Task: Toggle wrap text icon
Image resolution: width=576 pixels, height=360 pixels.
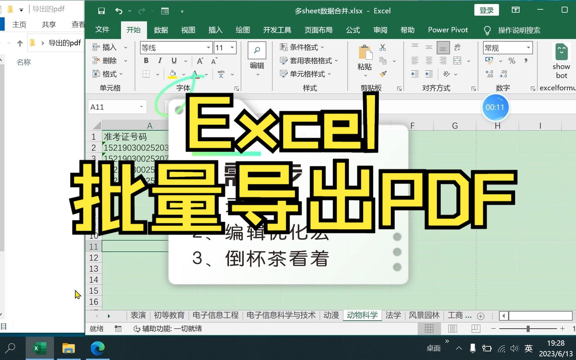Action: (x=457, y=48)
